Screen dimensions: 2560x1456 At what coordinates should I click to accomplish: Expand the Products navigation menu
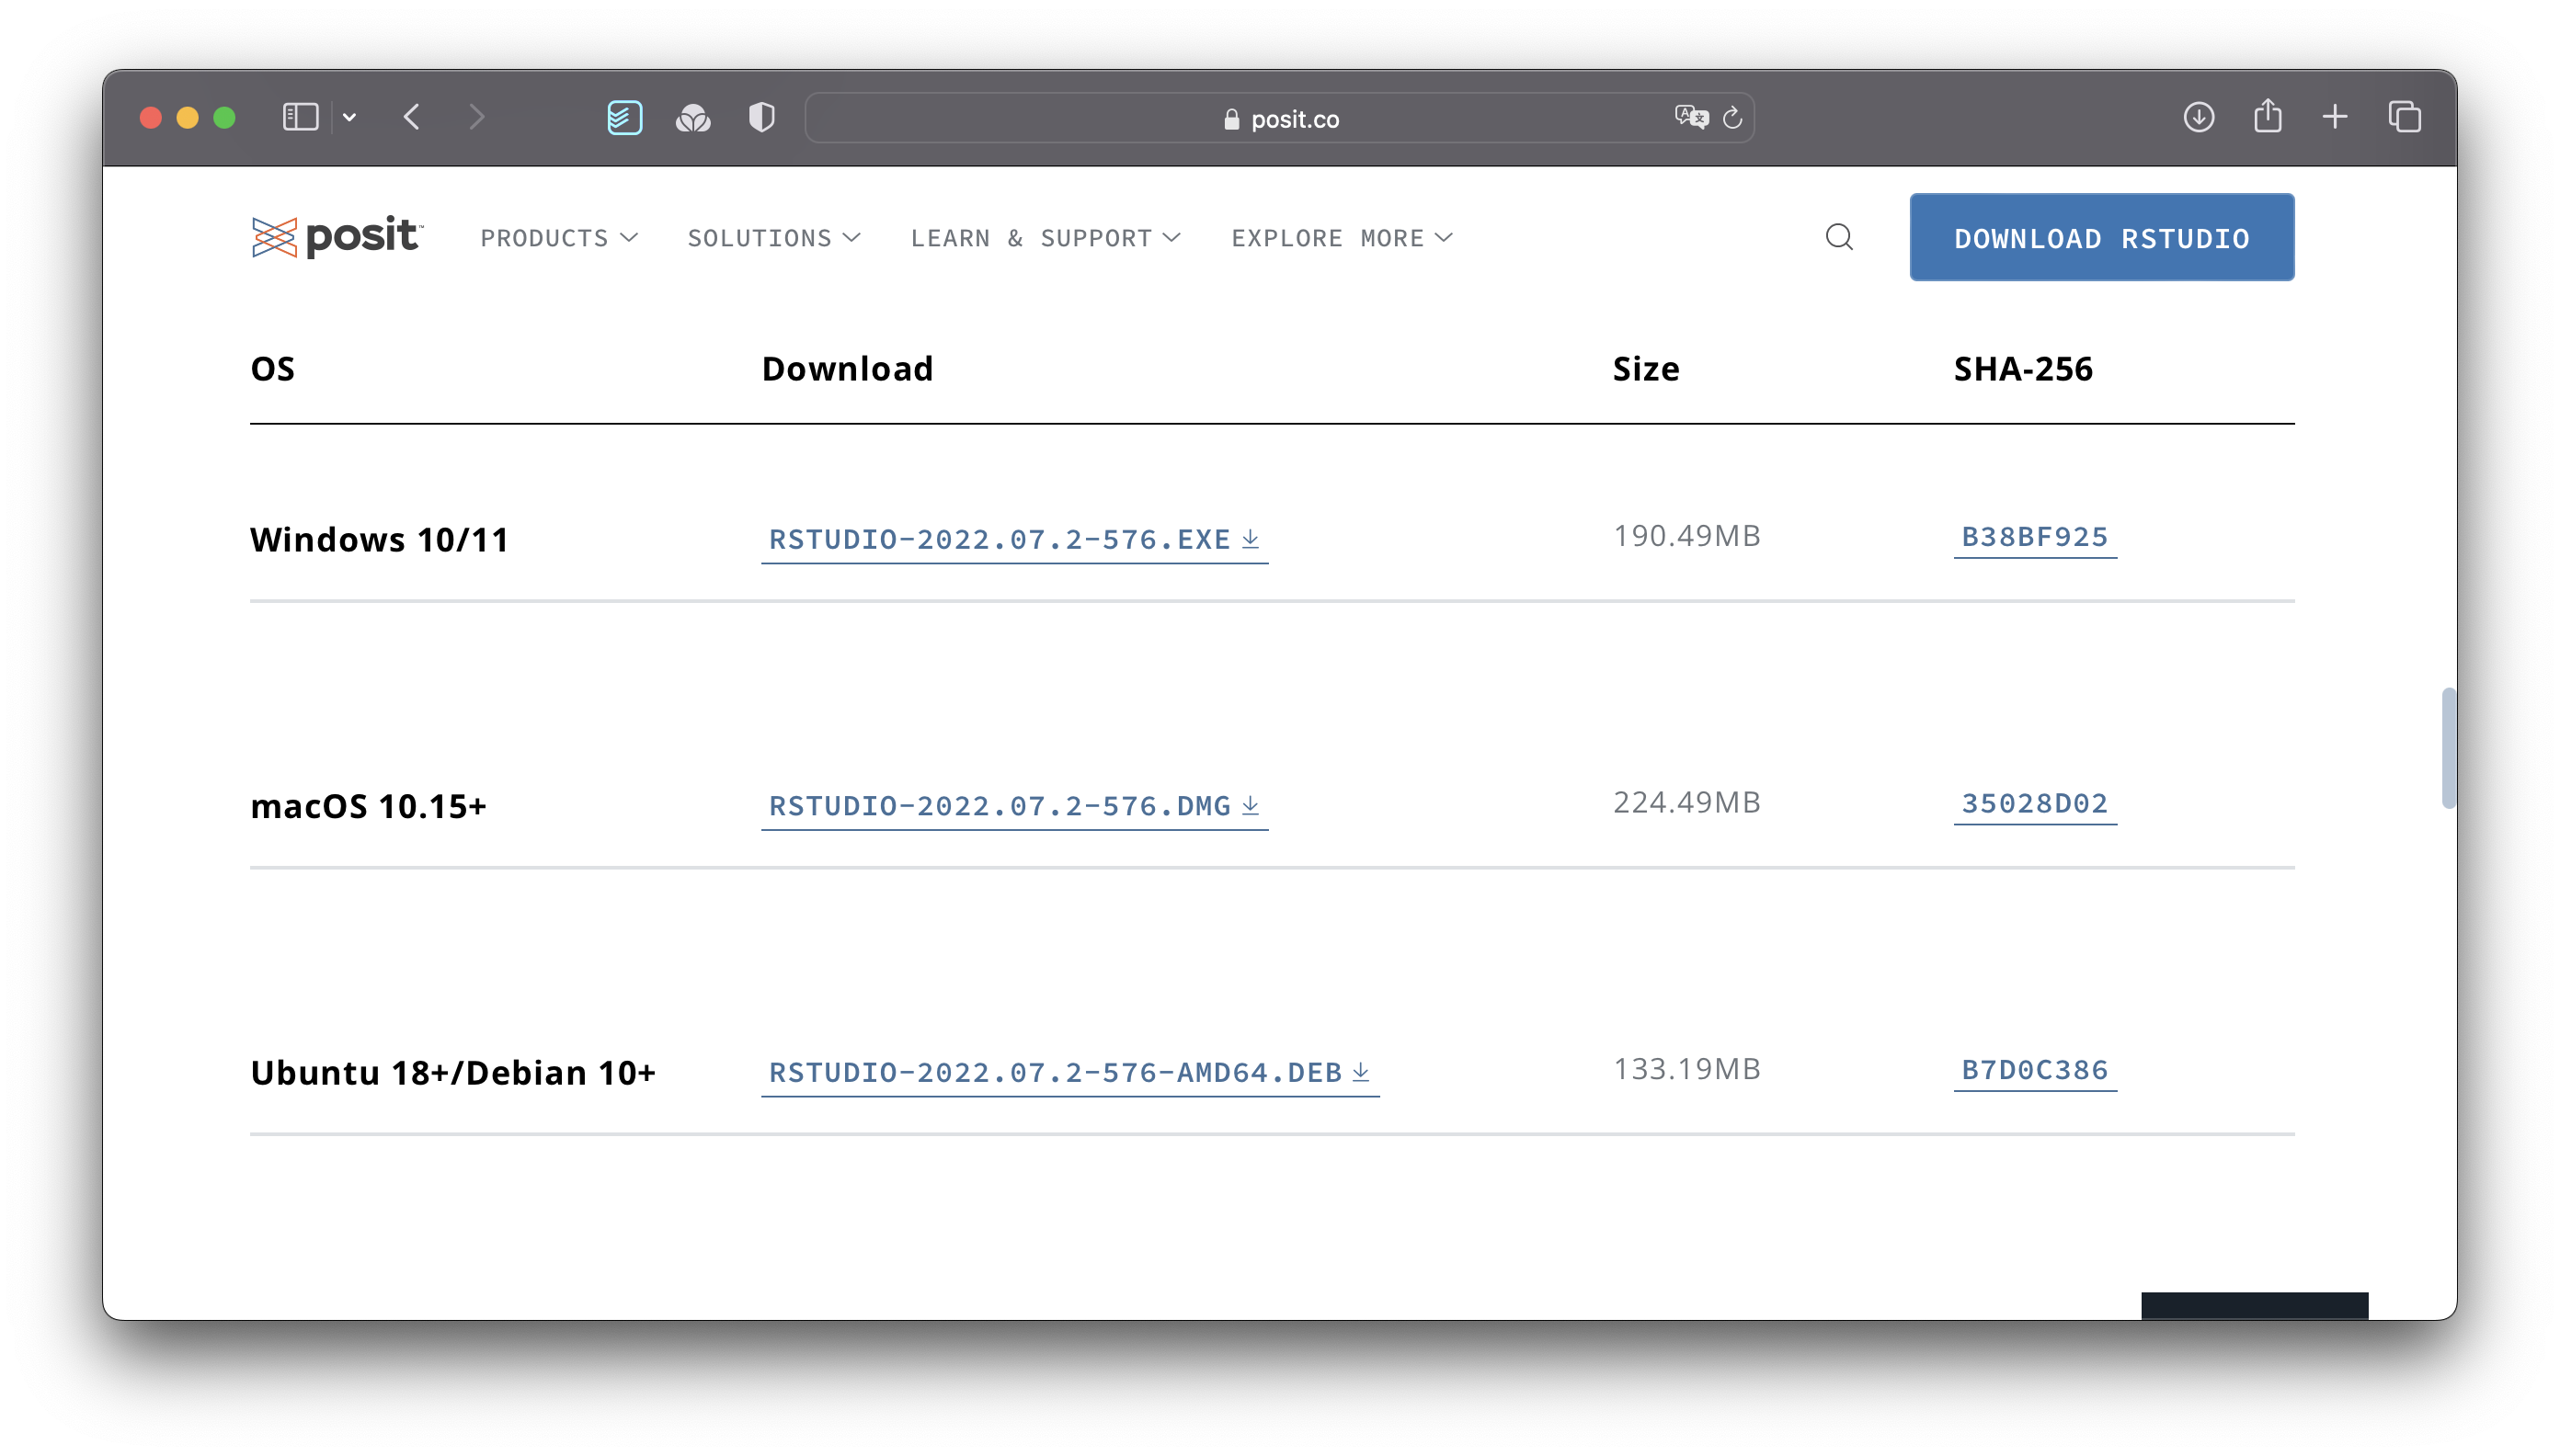558,238
